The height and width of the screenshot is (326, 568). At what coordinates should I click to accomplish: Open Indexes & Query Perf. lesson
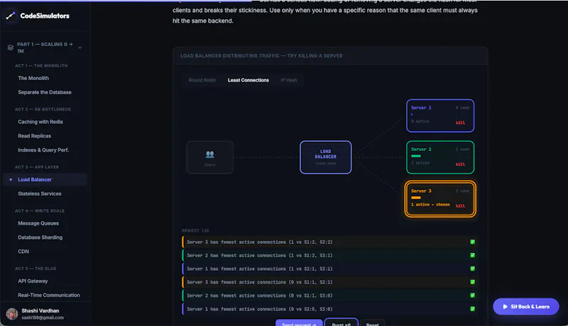click(x=43, y=150)
